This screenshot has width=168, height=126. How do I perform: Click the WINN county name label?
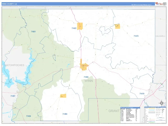coord(89,81)
